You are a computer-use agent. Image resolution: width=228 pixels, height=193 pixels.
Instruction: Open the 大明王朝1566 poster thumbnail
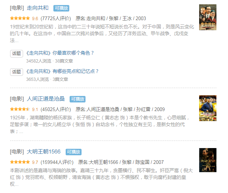(208, 160)
